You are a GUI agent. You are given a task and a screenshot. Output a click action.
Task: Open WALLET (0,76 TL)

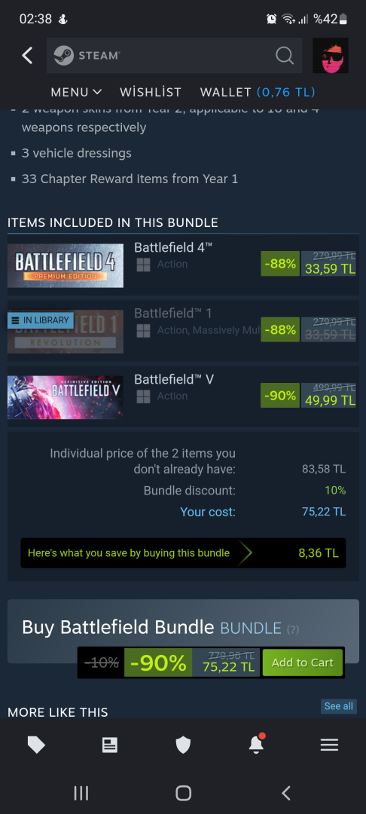tap(258, 93)
